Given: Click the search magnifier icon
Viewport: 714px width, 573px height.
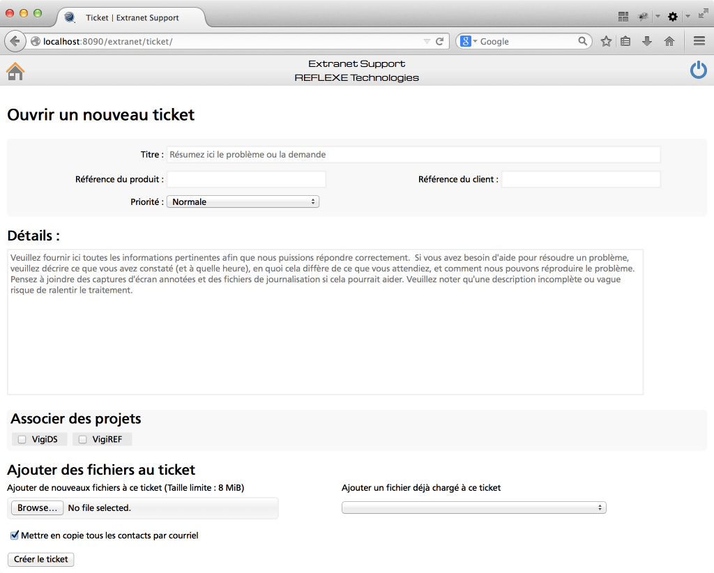Looking at the screenshot, I should [x=582, y=41].
